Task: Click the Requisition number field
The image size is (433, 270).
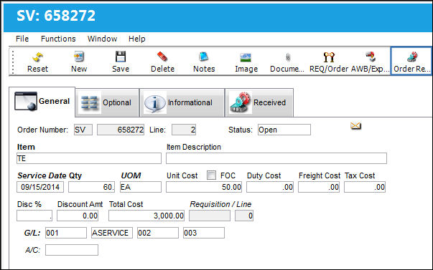Action: point(210,216)
